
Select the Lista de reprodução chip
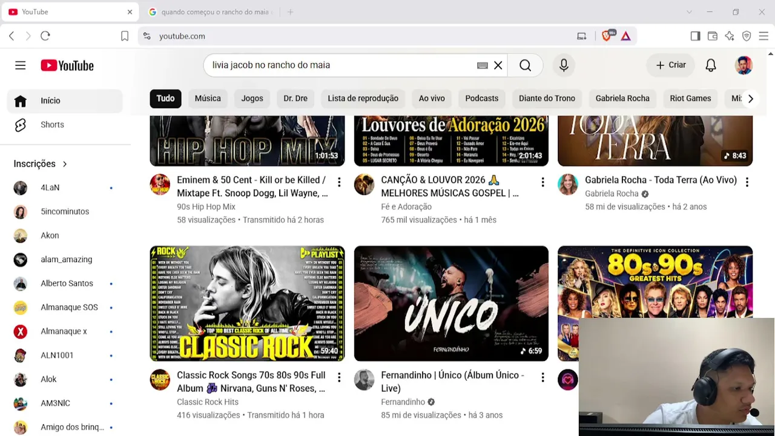click(x=363, y=99)
